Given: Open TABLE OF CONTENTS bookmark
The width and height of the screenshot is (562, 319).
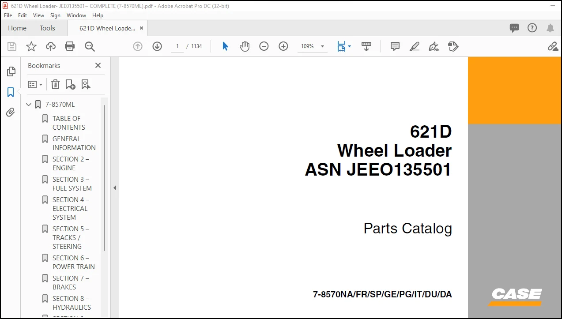Looking at the screenshot, I should (69, 123).
